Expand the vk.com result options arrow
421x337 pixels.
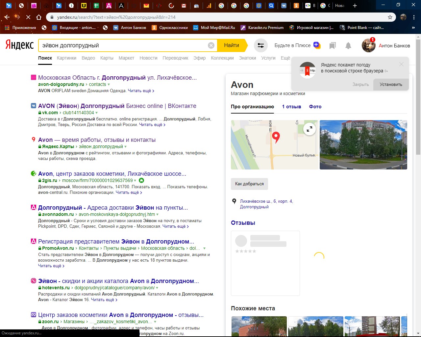[96, 113]
